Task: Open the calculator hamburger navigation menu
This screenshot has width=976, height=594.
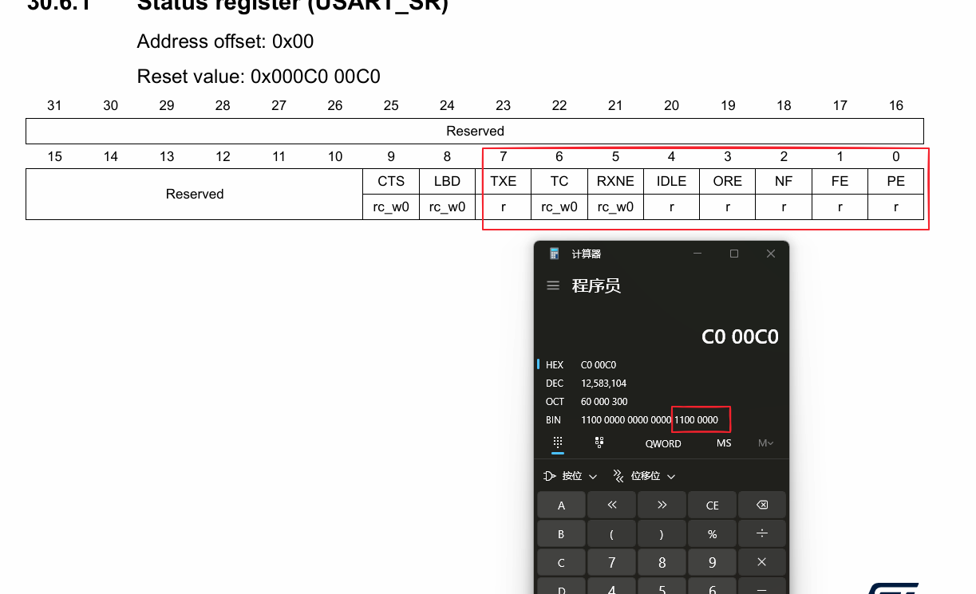Action: coord(553,285)
